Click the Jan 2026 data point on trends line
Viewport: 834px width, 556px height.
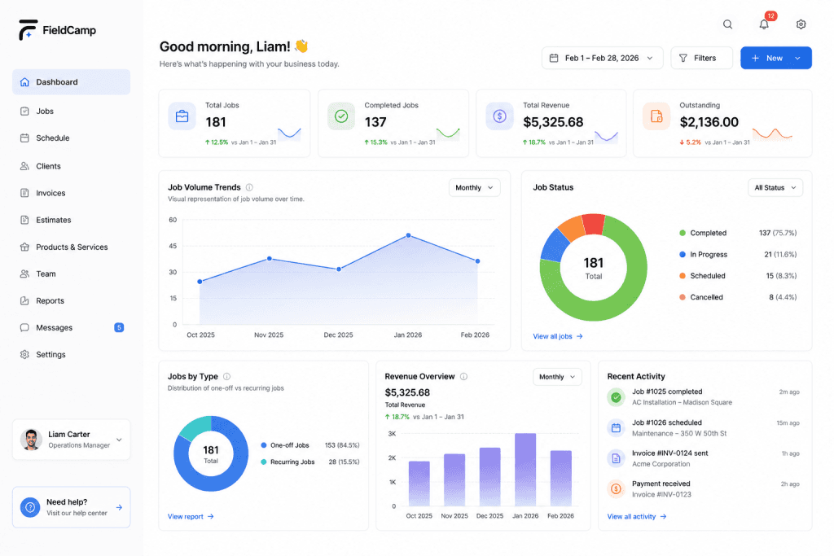coord(408,235)
